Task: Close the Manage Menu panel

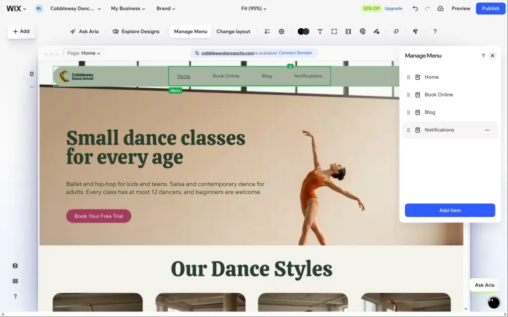Action: click(492, 55)
